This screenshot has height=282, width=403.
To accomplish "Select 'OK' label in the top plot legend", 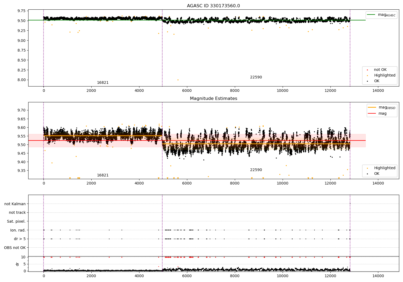I will [377, 81].
